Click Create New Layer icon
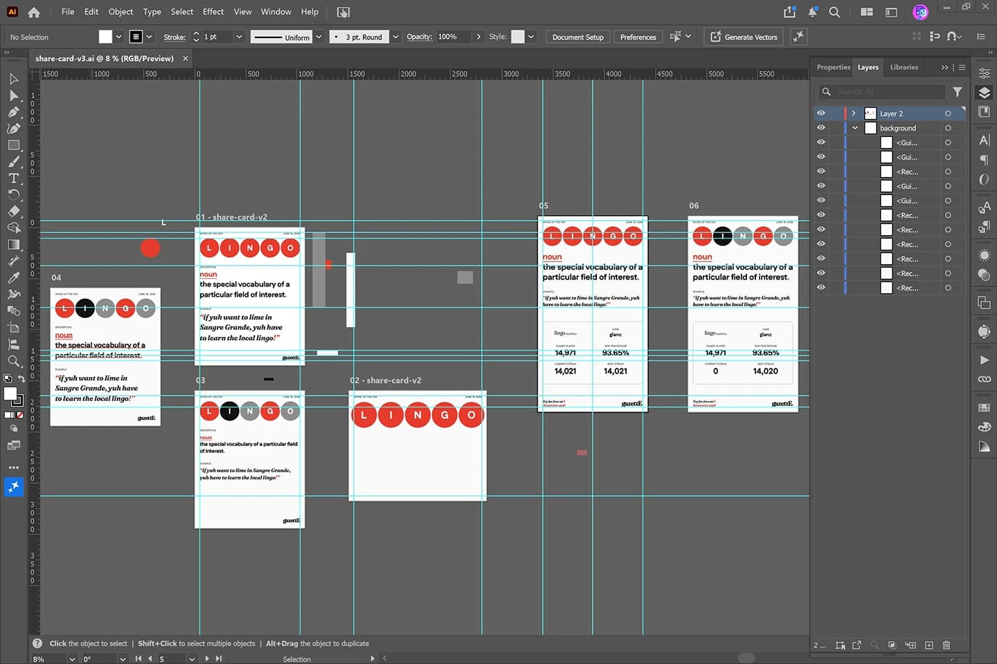 click(929, 645)
